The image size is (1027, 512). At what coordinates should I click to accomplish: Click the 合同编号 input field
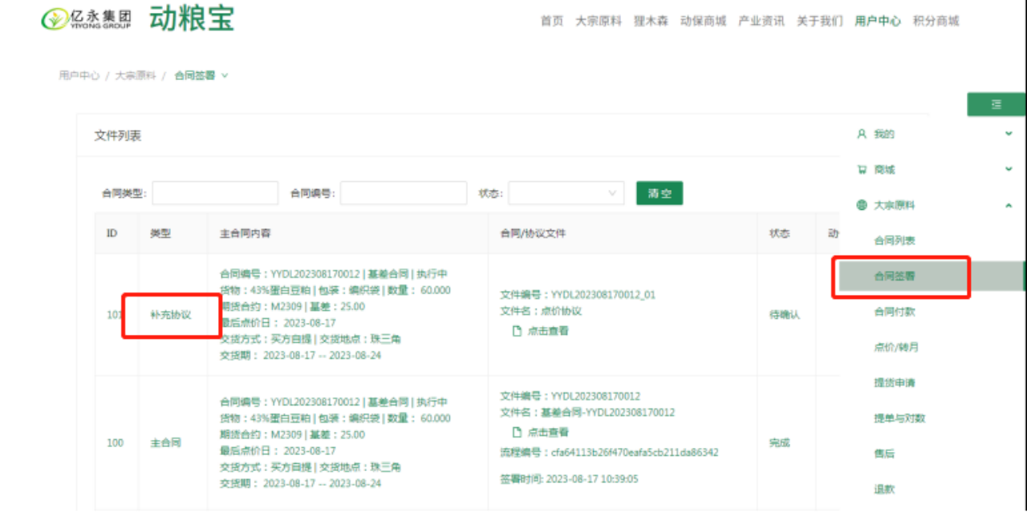pyautogui.click(x=404, y=193)
